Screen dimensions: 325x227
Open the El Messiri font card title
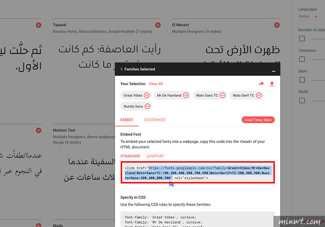click(181, 25)
